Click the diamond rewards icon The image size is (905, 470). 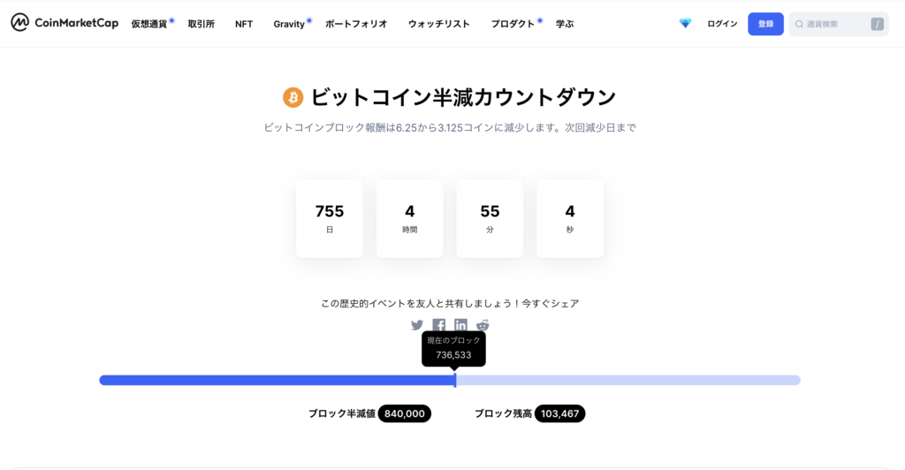[685, 24]
